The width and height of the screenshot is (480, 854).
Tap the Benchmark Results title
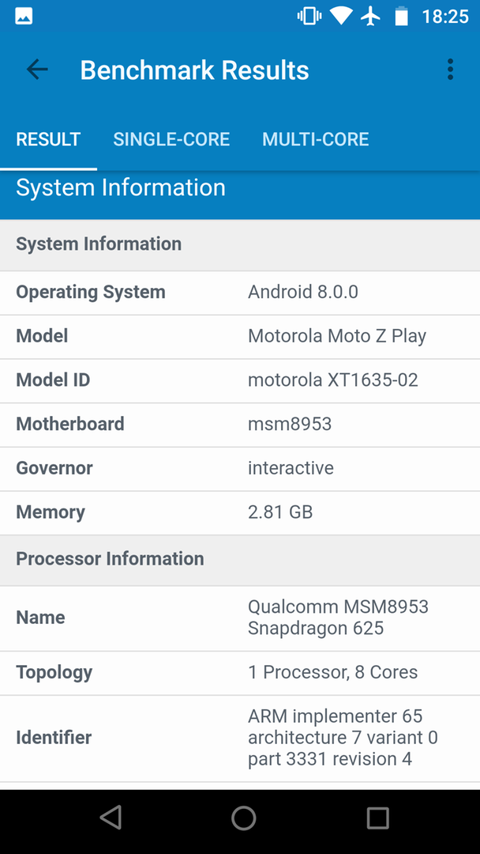[195, 70]
